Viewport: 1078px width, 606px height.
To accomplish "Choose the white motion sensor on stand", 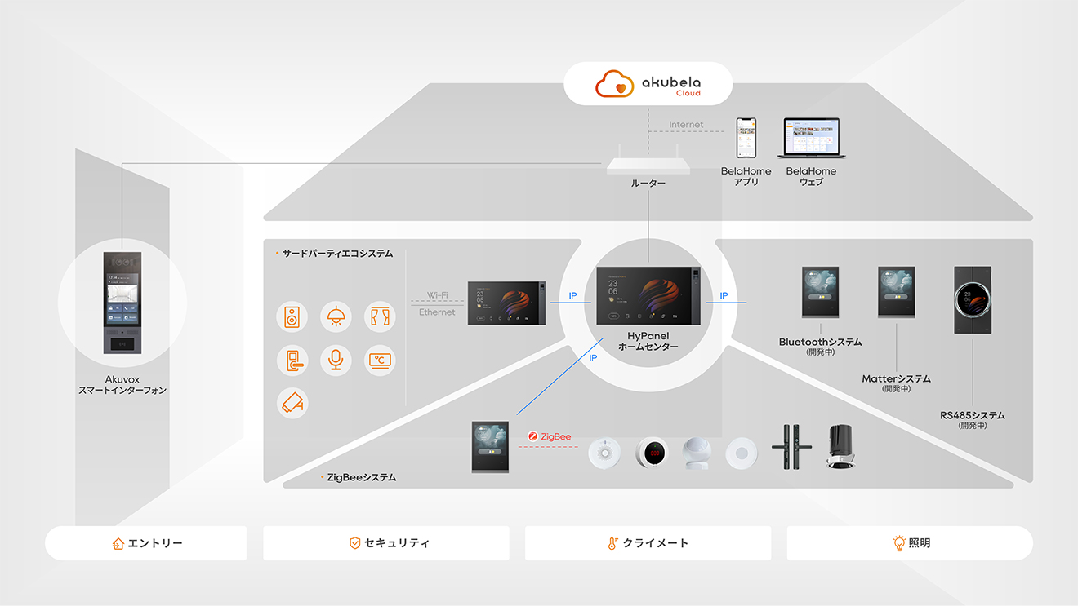I will coord(697,453).
